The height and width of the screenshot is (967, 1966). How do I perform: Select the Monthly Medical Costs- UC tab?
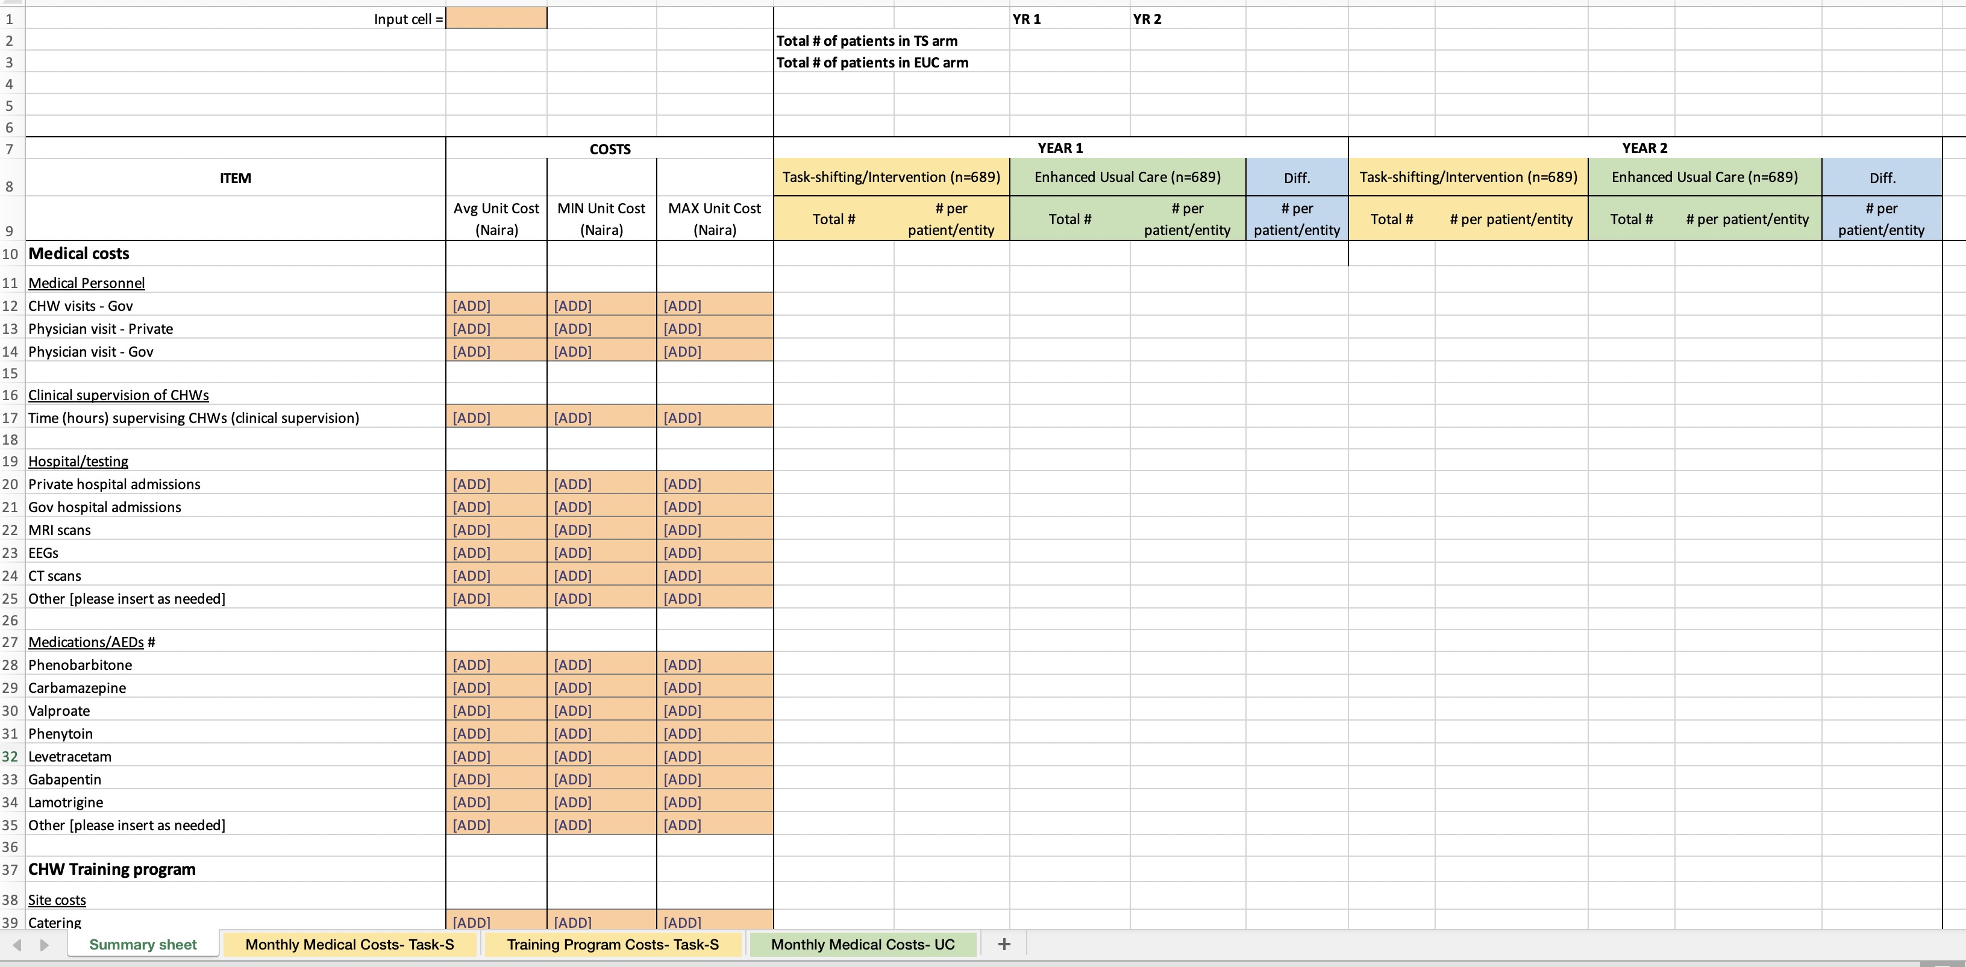(x=862, y=944)
